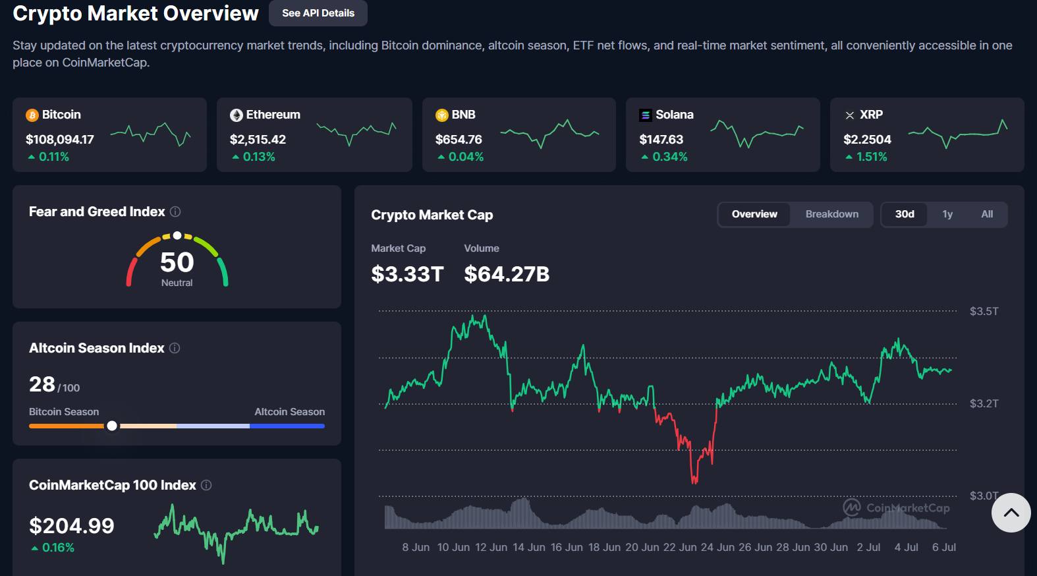Click the 22 Jun axis date
Viewport: 1037px width, 576px height.
click(x=679, y=548)
